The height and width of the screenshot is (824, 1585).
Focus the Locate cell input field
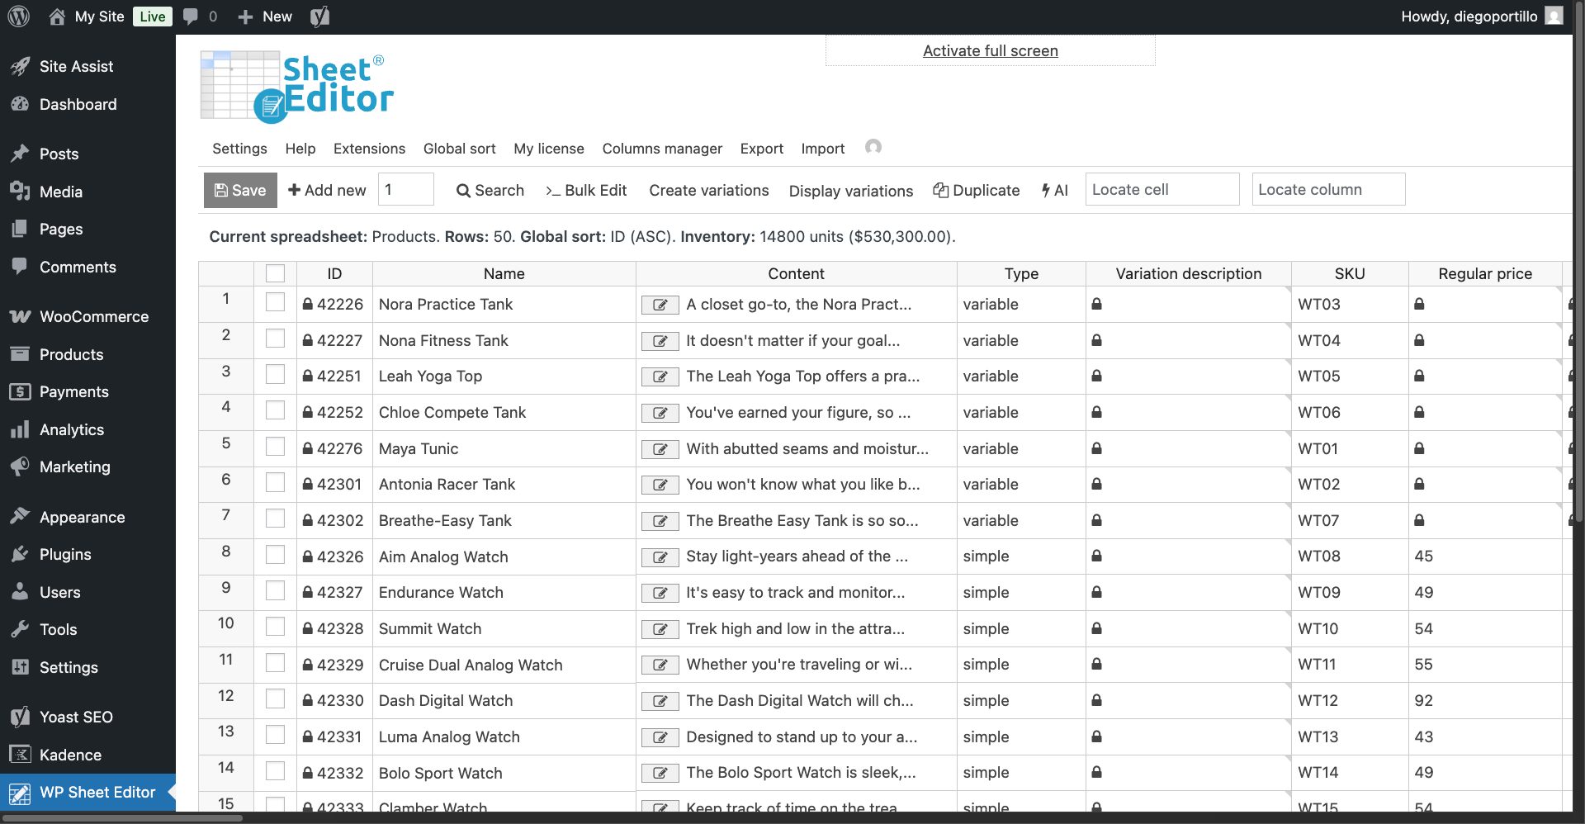(1162, 190)
